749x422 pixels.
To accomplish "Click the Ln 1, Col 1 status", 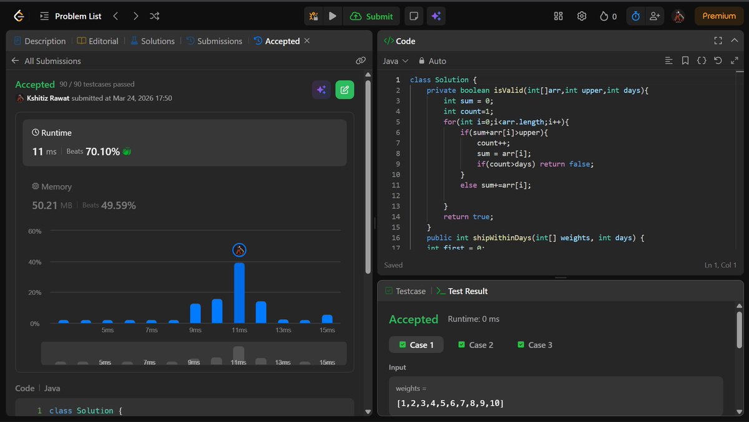I will click(720, 265).
